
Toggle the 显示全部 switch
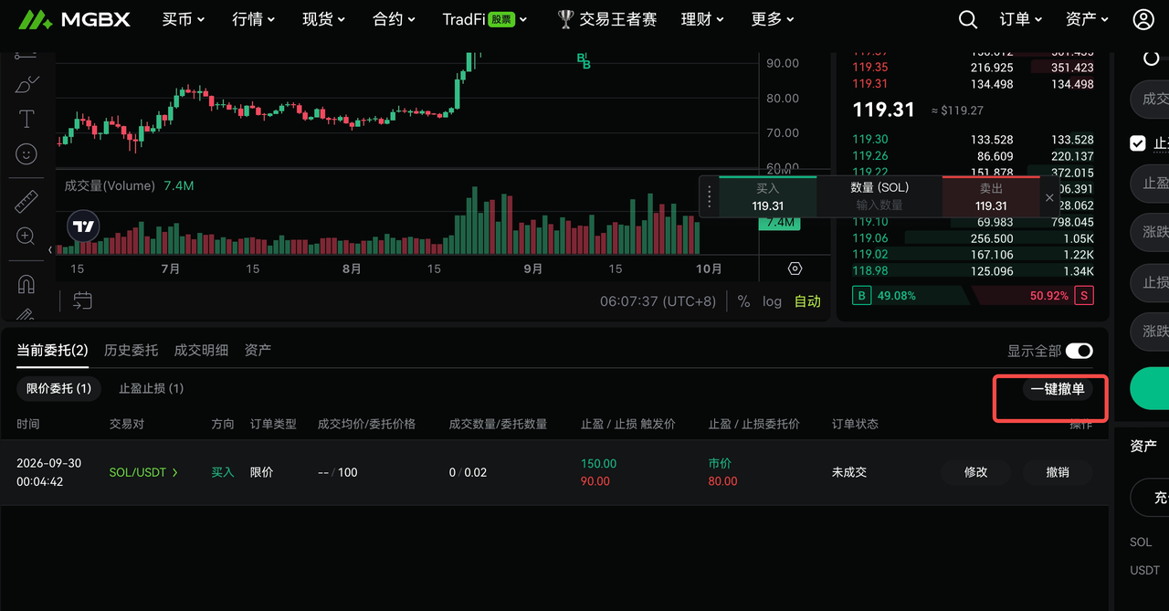click(1079, 351)
